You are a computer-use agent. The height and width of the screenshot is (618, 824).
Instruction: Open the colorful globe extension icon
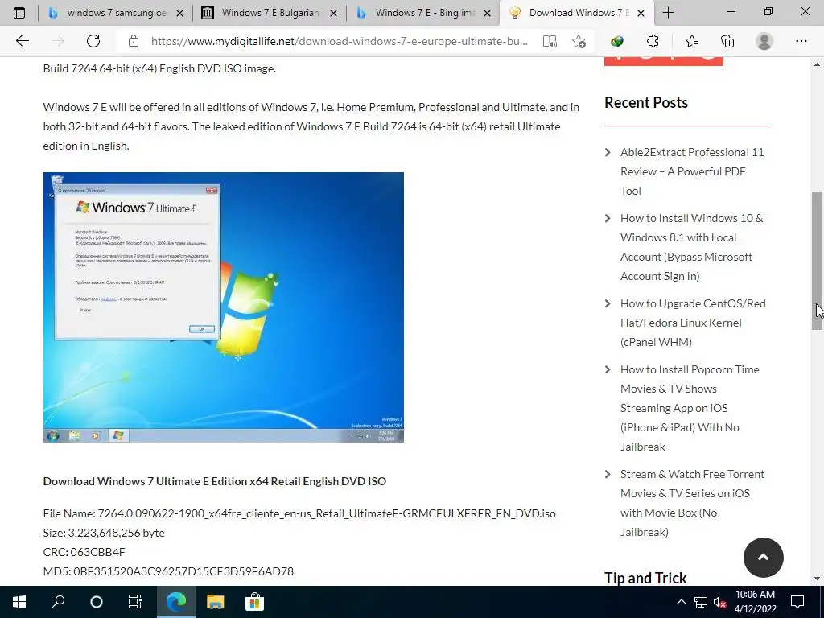coord(617,41)
